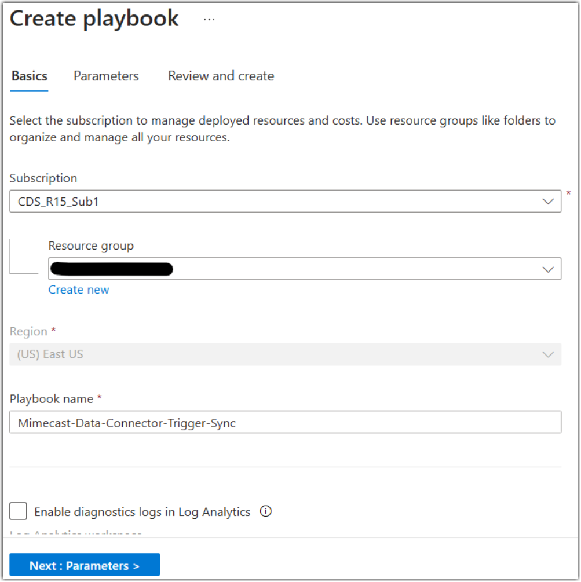Open the ellipsis menu beside Create playbook

tap(209, 19)
